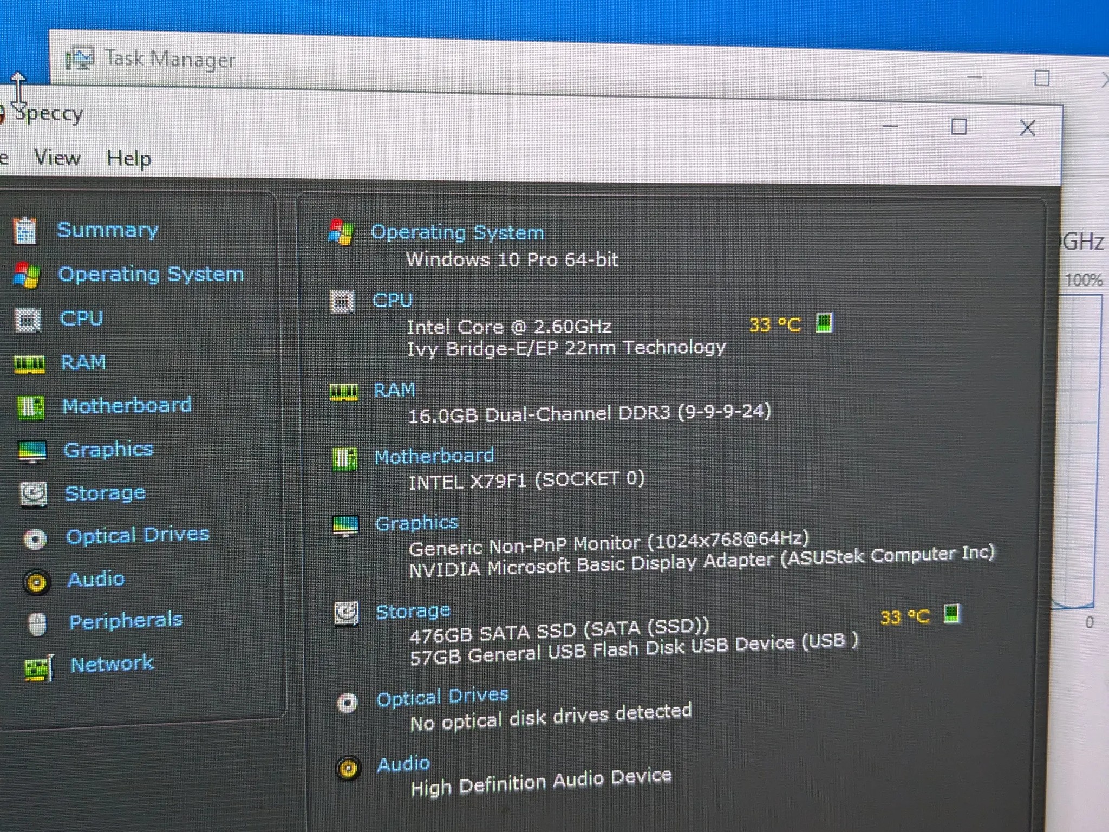The width and height of the screenshot is (1109, 832).
Task: Select the Storage hard drive sidebar icon
Action: pyautogui.click(x=34, y=494)
